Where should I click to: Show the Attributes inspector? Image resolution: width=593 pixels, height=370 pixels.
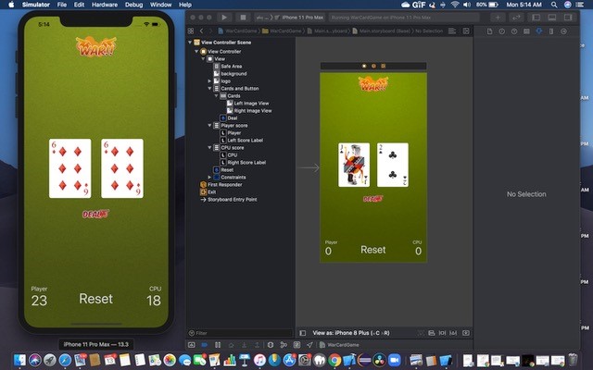pos(538,31)
